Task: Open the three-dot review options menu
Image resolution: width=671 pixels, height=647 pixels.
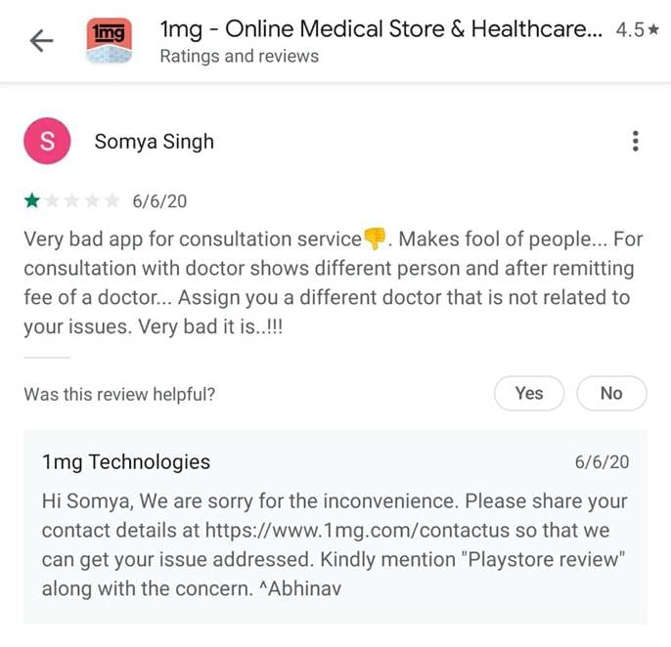Action: point(636,142)
